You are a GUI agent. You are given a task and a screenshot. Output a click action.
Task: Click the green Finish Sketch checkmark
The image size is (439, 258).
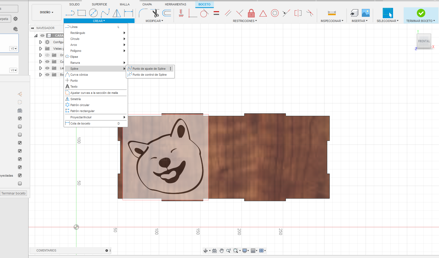click(421, 13)
